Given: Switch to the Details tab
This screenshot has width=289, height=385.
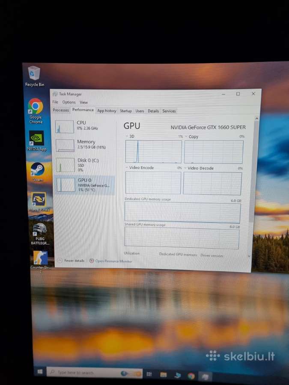Looking at the screenshot, I should point(153,111).
